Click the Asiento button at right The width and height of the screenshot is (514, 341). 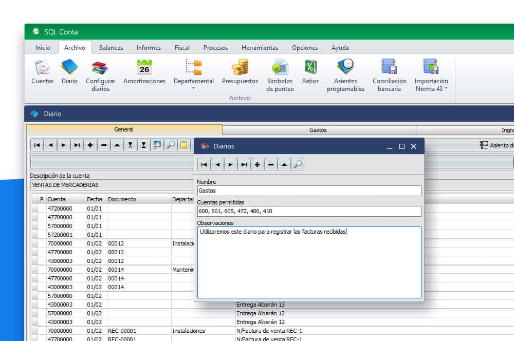(x=496, y=145)
